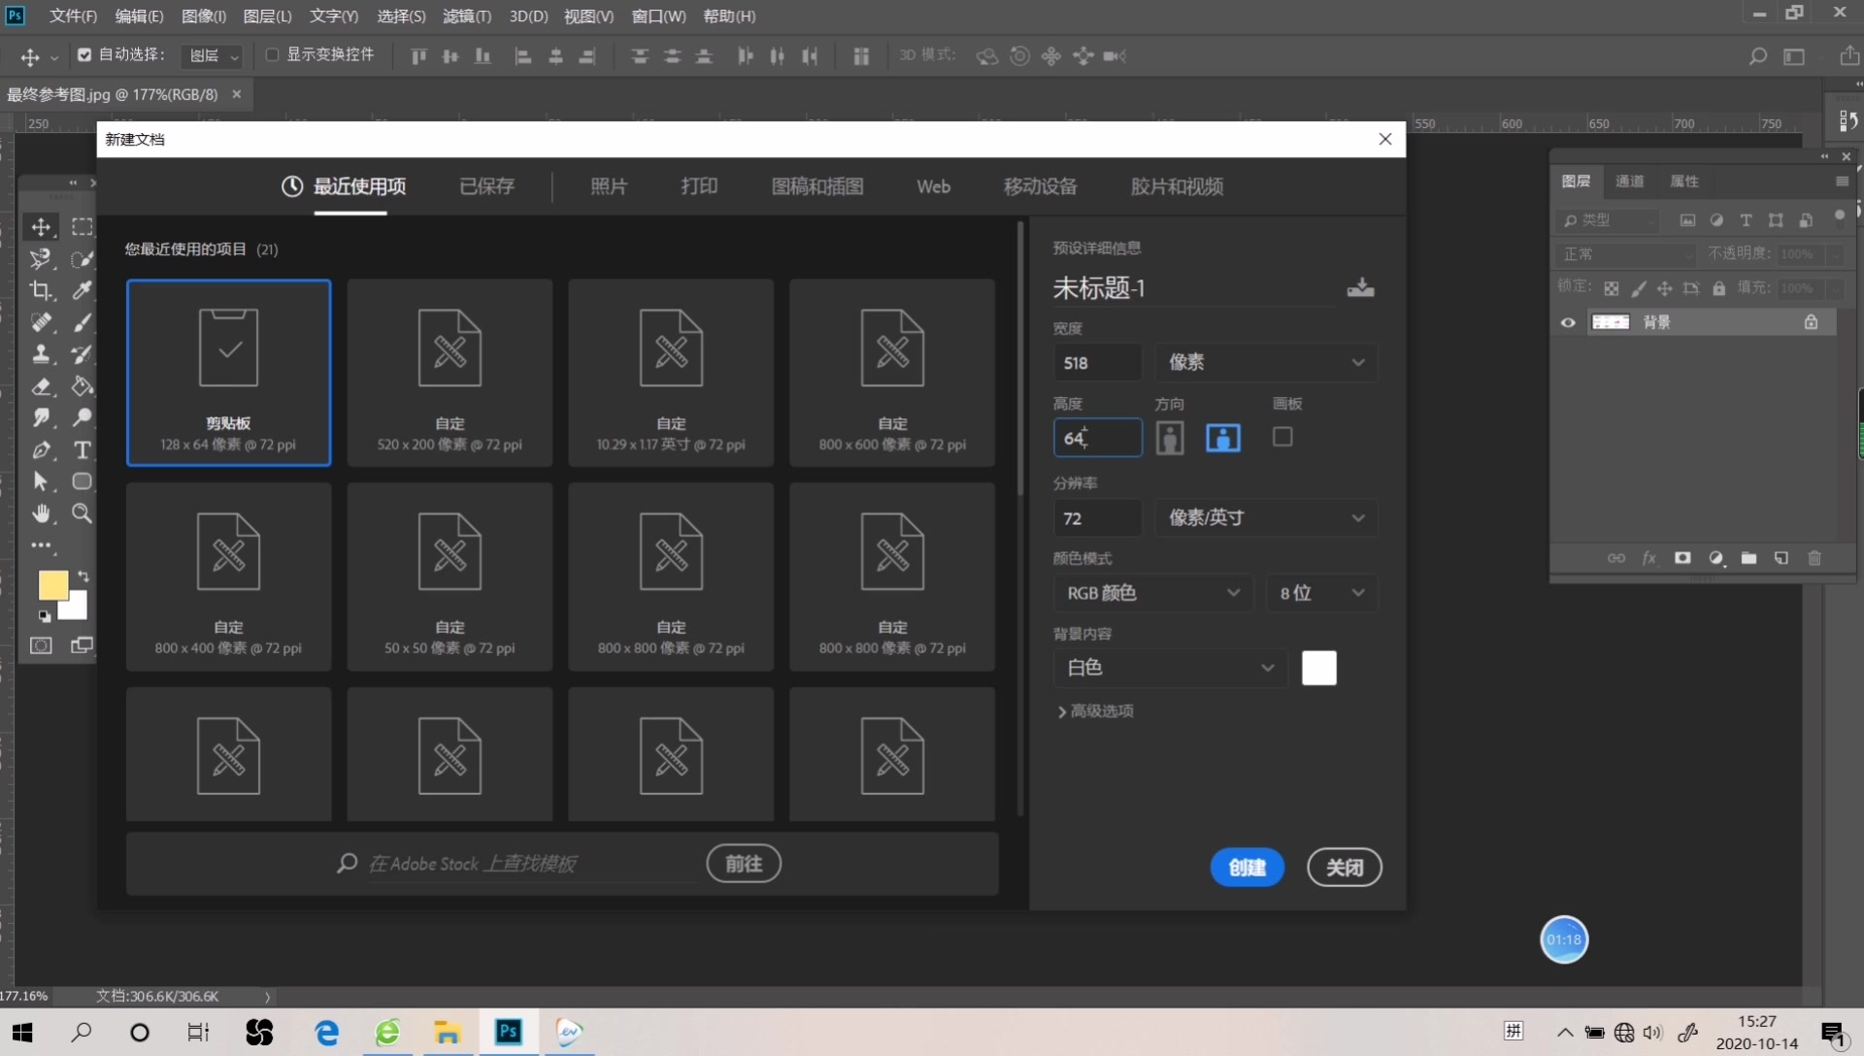Enable the 画板 (artboard) checkbox

[1282, 437]
